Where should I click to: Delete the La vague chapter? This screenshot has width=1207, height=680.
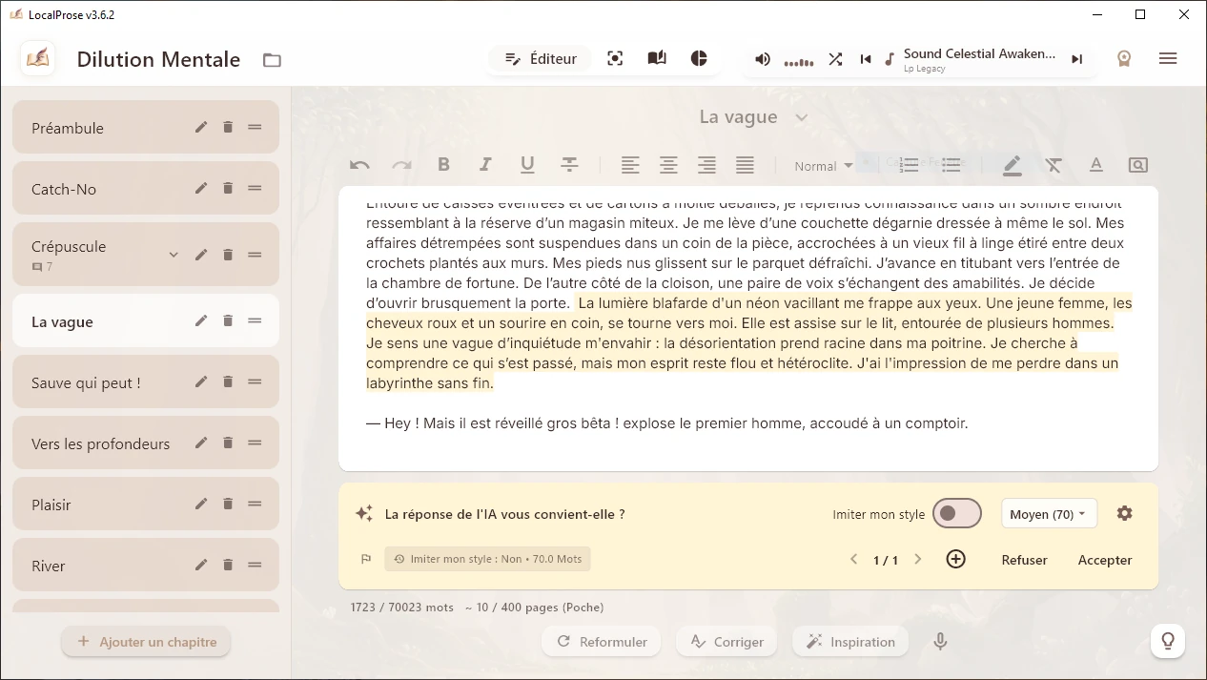pos(228,320)
